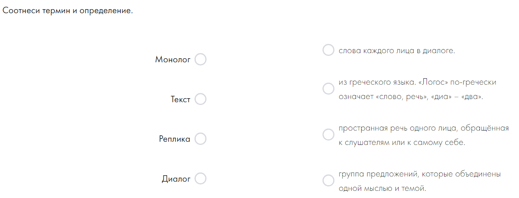519x198 pixels.
Task: Click the line 'из греческого языка'
Action: pos(376,82)
